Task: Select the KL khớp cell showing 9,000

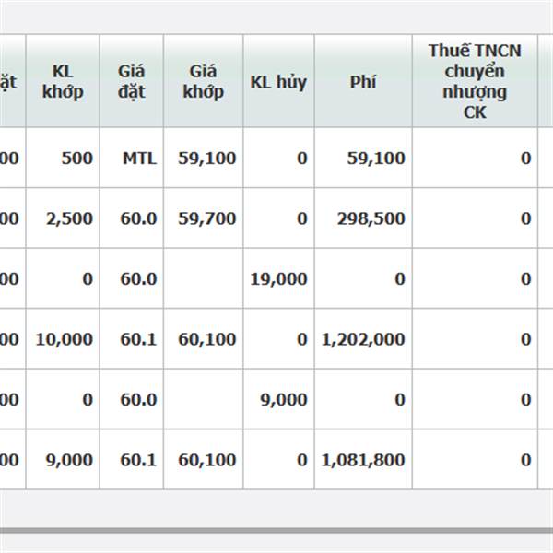Action: pos(63,459)
